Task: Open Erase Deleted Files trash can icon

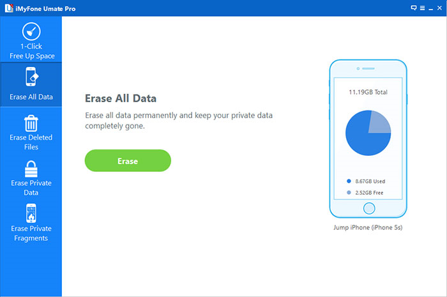Action: [31, 123]
